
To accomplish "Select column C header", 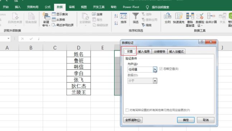I will tap(55, 48).
